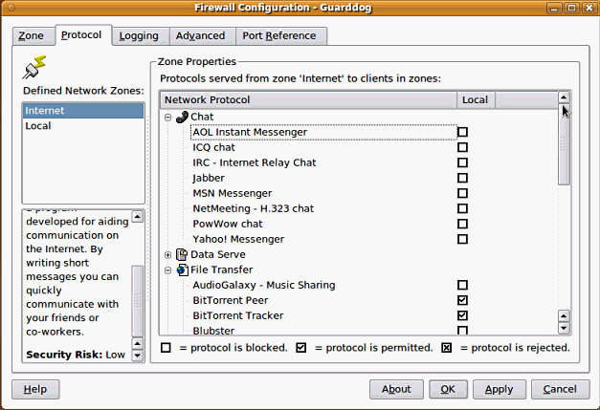
Task: Select the MSN Messenger row
Action: coord(323,193)
